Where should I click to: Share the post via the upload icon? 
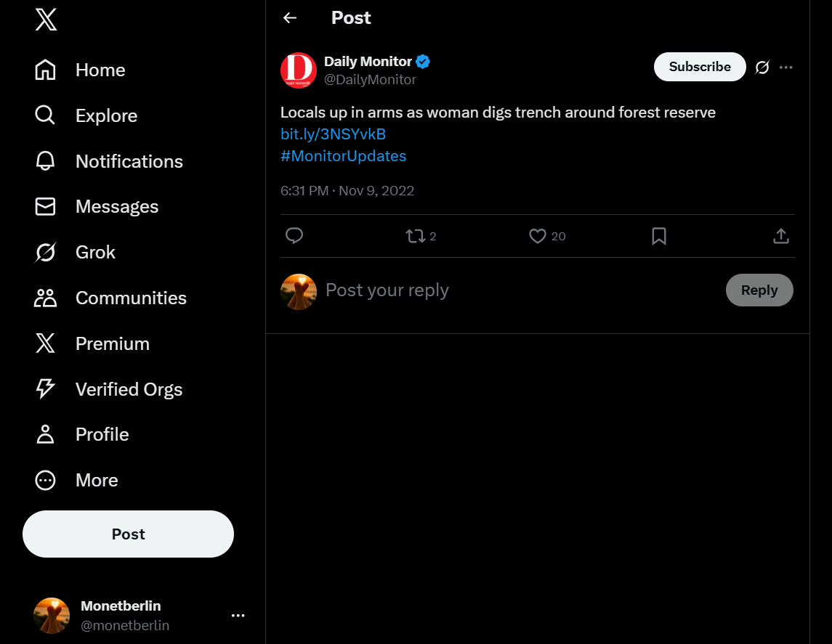pyautogui.click(x=781, y=236)
